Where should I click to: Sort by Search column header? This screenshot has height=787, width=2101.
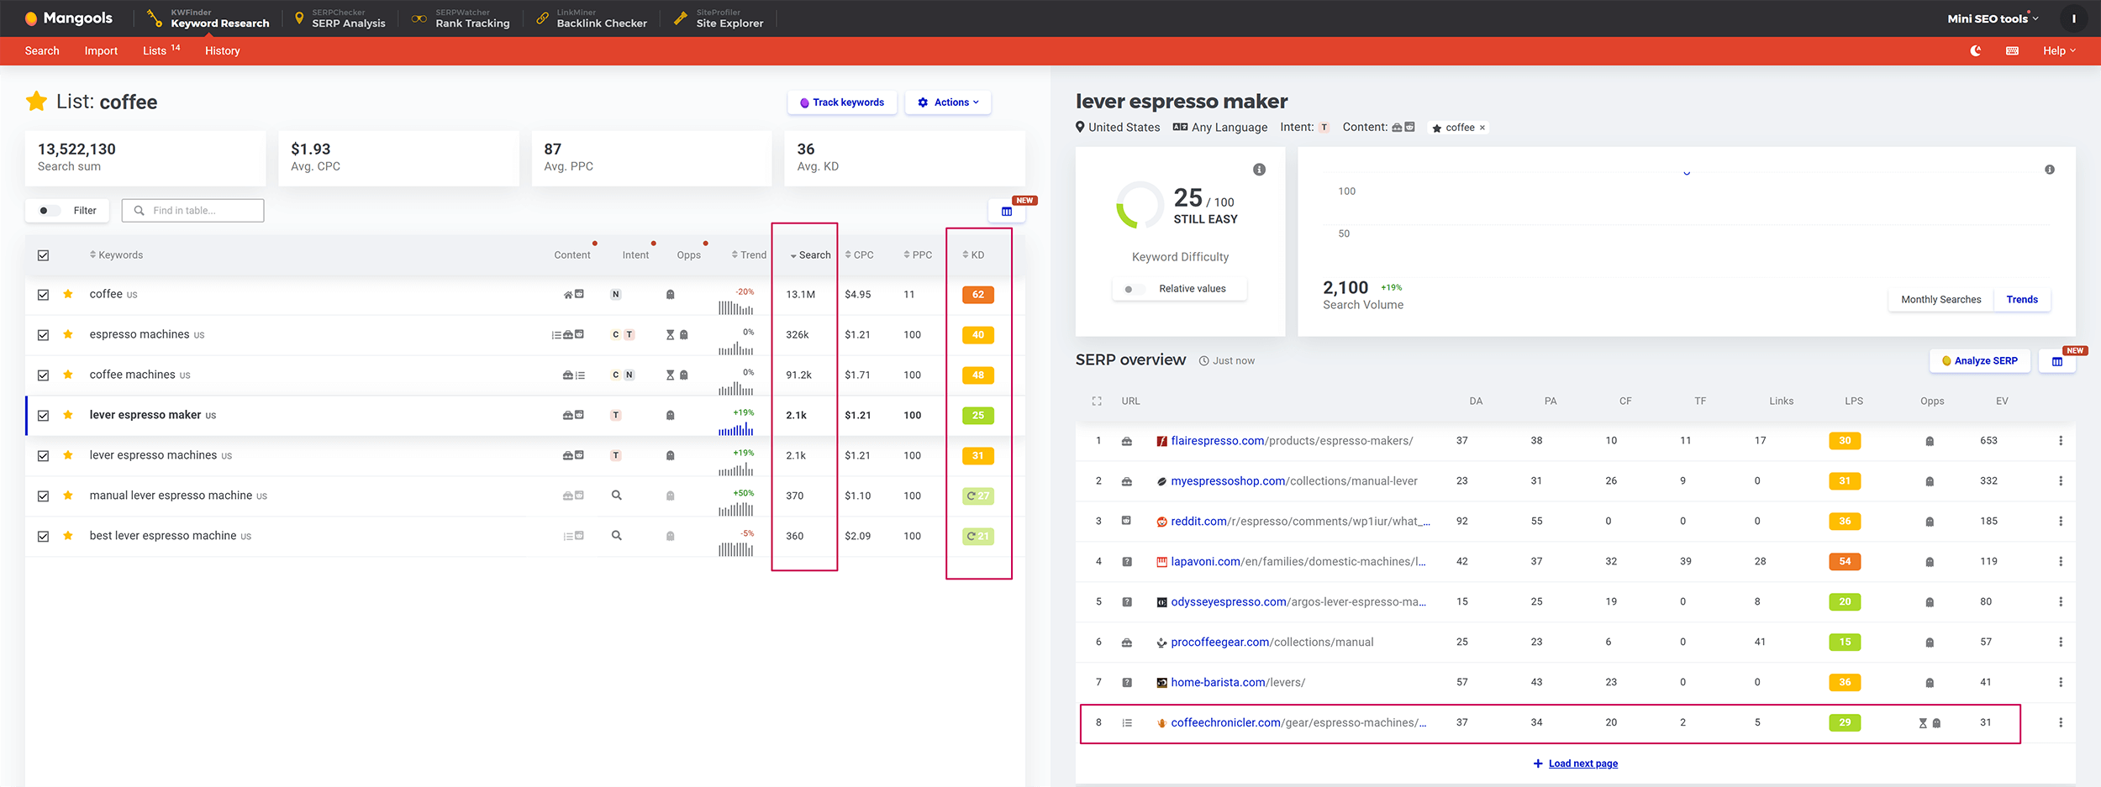coord(810,255)
